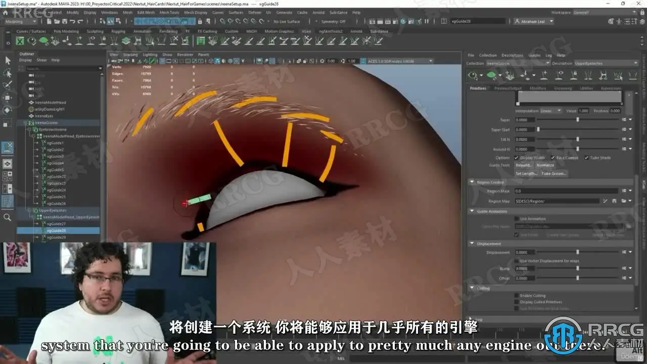This screenshot has height=364, width=647.
Task: Click the Tube Groom... button
Action: [554, 173]
